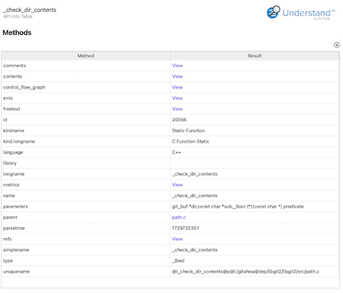
Task: Select the type _Bool value
Action: (x=178, y=261)
